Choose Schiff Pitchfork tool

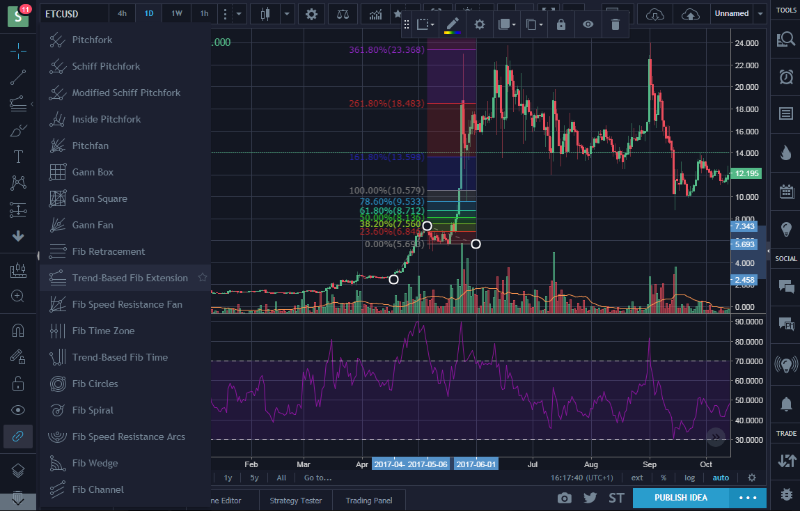coord(125,66)
